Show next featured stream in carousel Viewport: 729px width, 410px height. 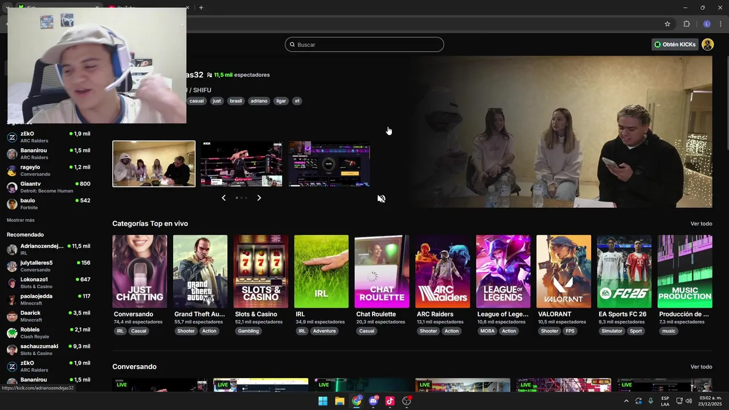pos(259,198)
